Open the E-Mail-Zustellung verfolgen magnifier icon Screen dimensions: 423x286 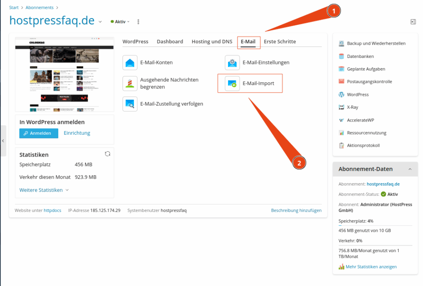coord(130,104)
